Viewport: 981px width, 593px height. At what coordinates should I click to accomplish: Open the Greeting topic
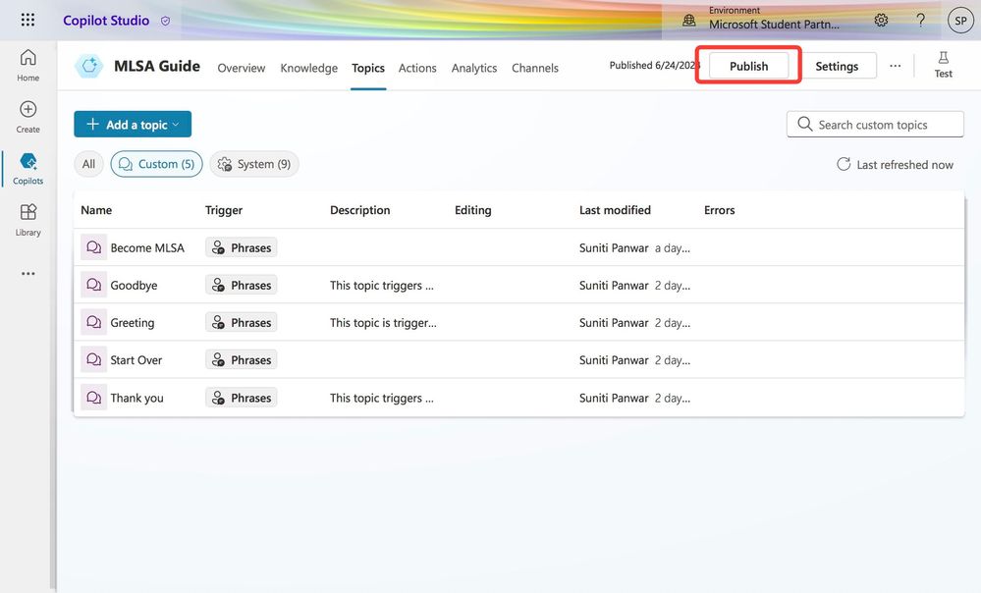point(132,323)
